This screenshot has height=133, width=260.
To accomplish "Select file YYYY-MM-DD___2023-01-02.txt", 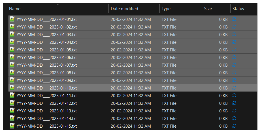I will click(x=133, y=27).
